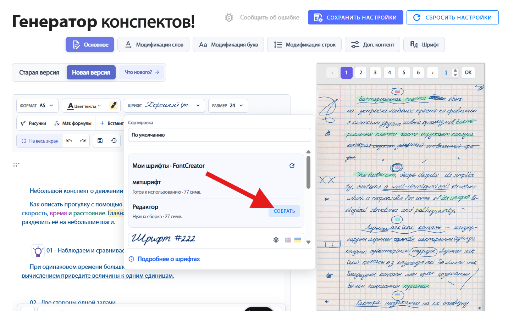Open the 'Подробнее о шрифтах' link

pyautogui.click(x=169, y=259)
